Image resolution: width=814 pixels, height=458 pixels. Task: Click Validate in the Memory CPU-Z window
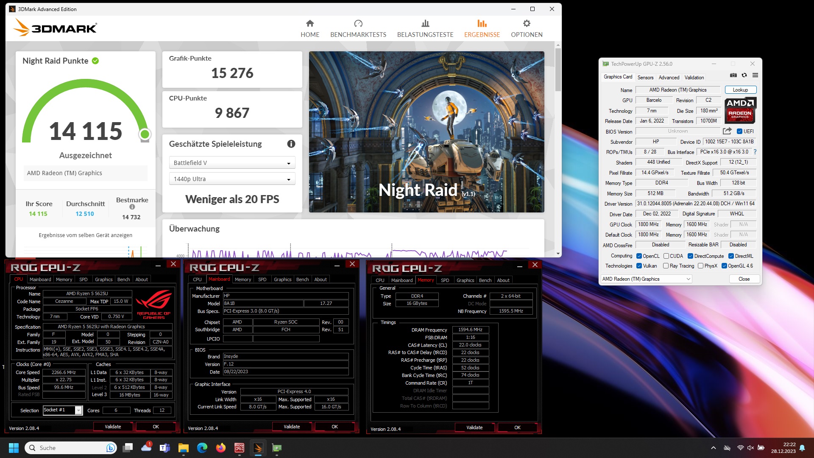(474, 427)
